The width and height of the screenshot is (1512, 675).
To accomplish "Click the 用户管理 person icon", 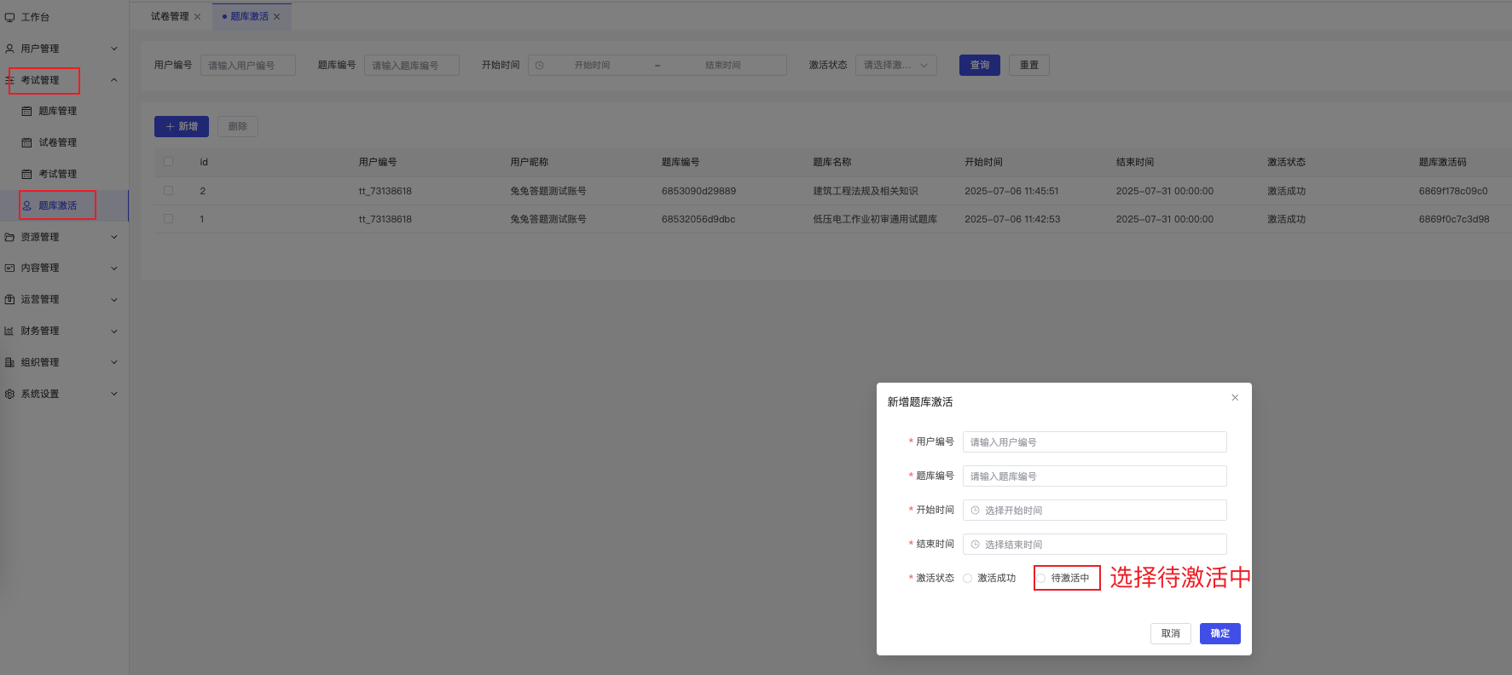I will 9,49.
